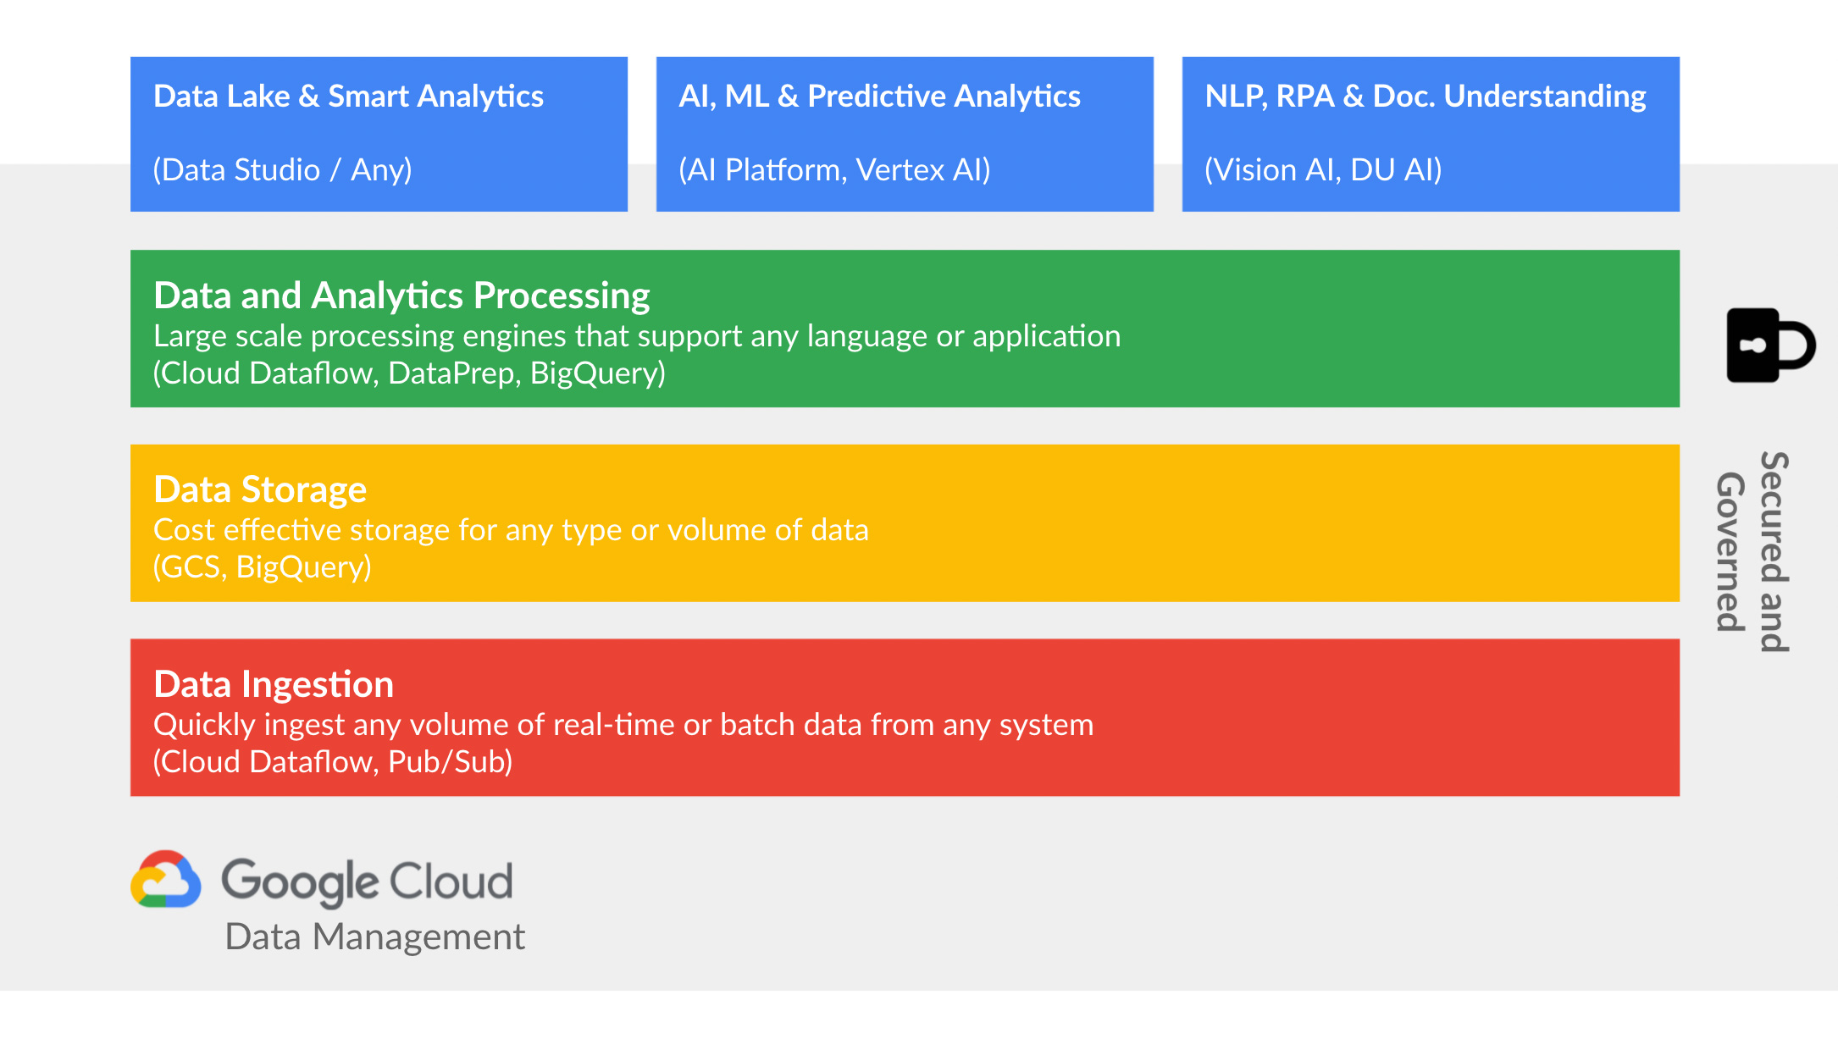Click the (Vision AI, DU AI) text
Viewport: 1838px width, 1050px height.
point(1323,170)
